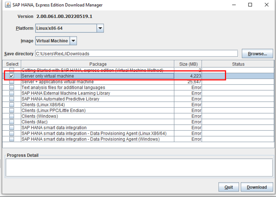This screenshot has height=197, width=276.
Task: Open the Platform dropdown arrow
Action: click(100, 28)
